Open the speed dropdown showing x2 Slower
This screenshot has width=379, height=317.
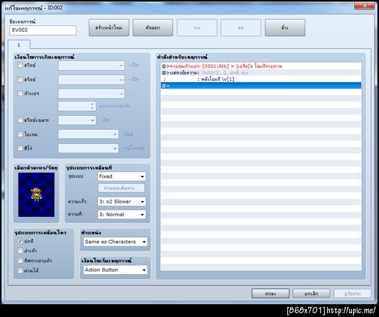coord(122,202)
